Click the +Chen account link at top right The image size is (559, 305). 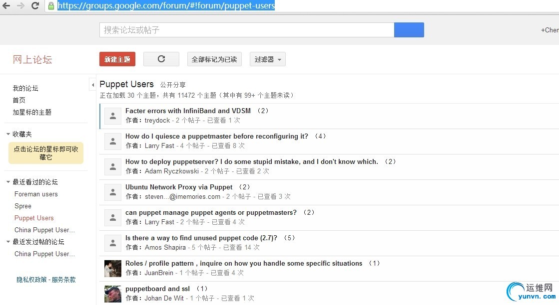550,30
